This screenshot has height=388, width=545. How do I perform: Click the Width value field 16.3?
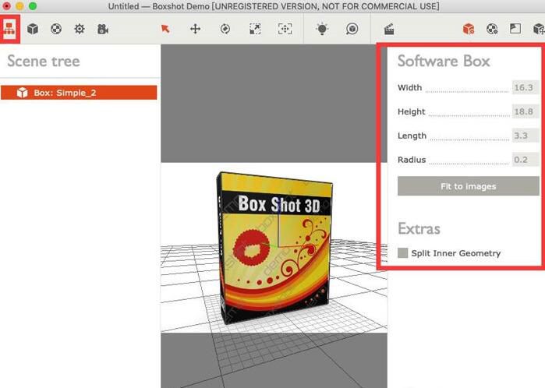click(x=525, y=87)
